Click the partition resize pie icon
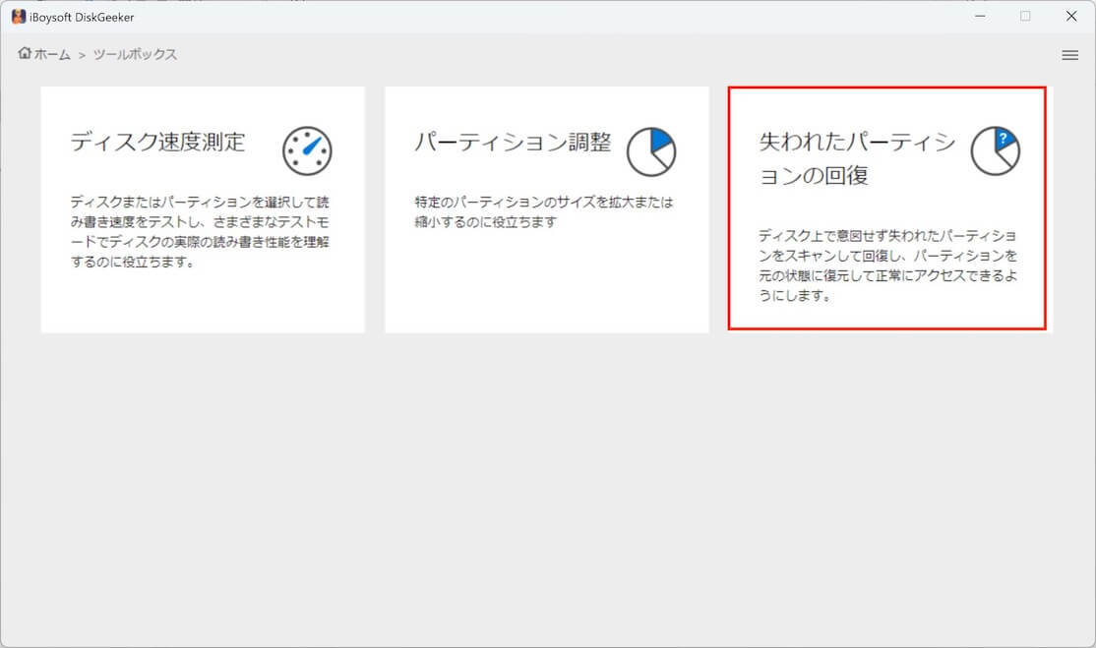 (x=650, y=151)
